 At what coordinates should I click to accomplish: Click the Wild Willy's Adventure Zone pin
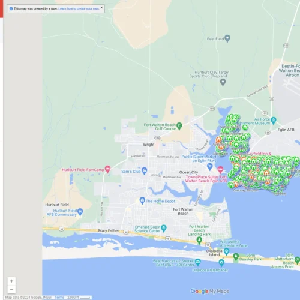coord(226,251)
